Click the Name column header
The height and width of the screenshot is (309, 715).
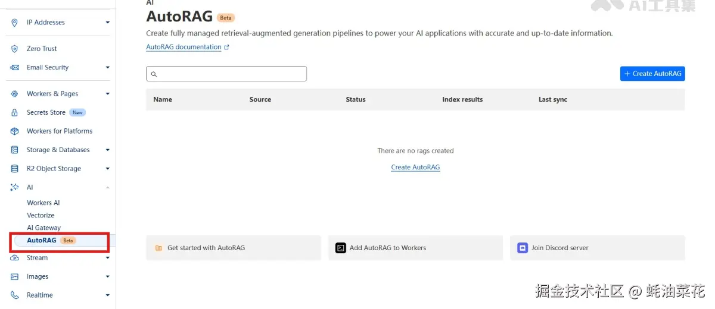[x=163, y=100]
